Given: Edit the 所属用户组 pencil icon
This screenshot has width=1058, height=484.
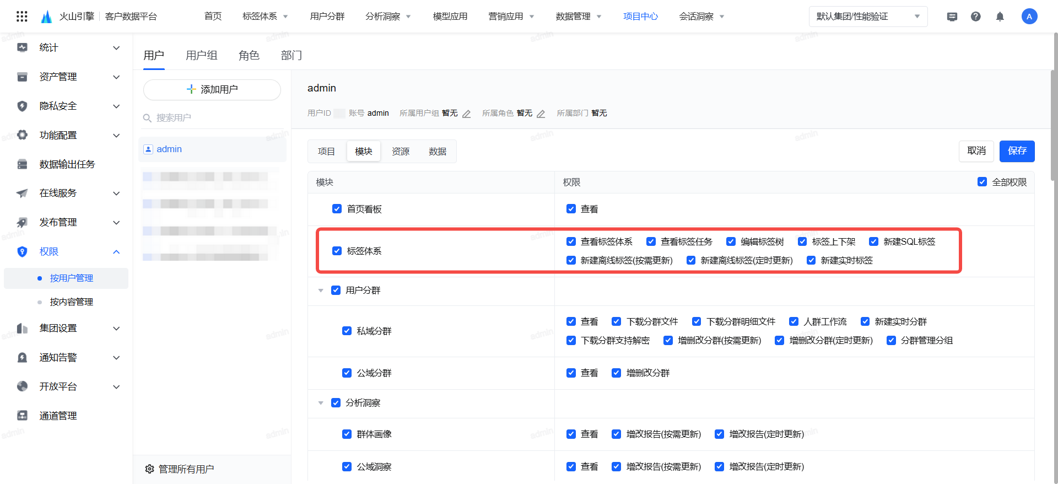Looking at the screenshot, I should click(x=466, y=114).
